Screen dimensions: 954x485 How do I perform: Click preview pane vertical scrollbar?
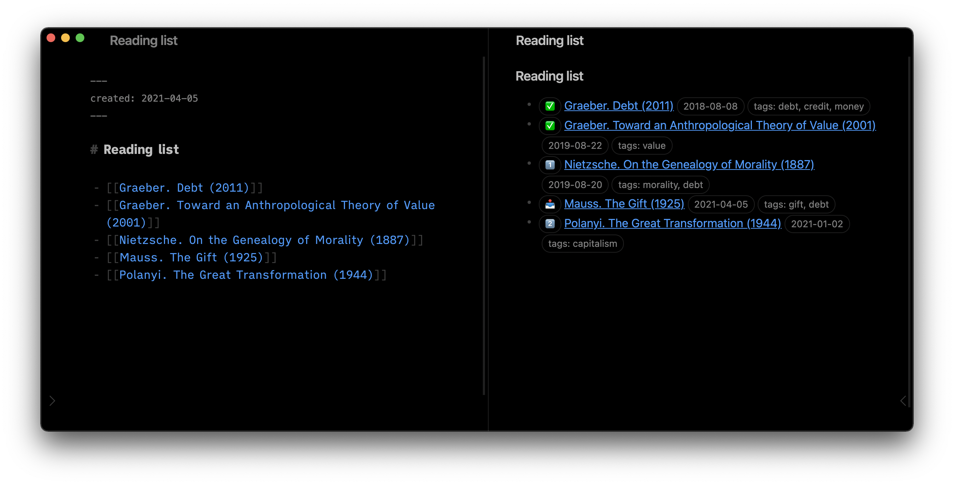909,231
